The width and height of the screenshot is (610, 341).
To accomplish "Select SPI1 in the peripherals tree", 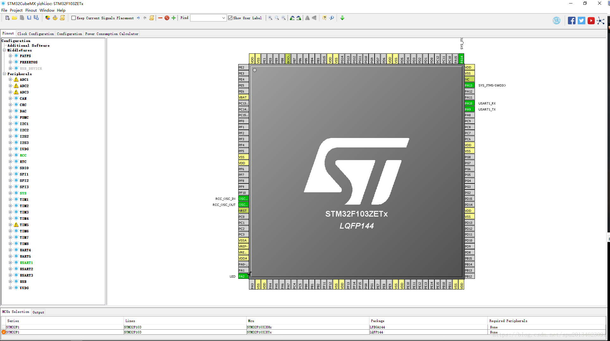I will coord(24,174).
